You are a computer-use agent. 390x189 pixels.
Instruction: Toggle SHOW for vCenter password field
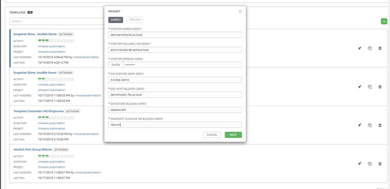point(116,65)
